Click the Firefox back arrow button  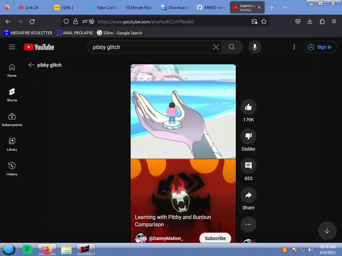pyautogui.click(x=8, y=22)
